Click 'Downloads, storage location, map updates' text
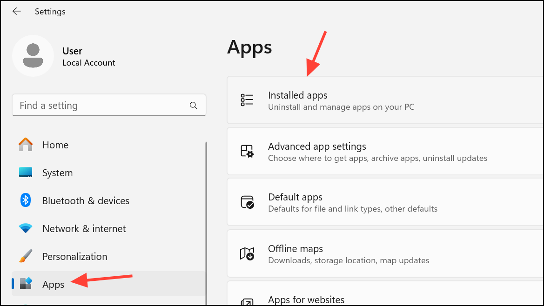544x306 pixels. pos(349,260)
